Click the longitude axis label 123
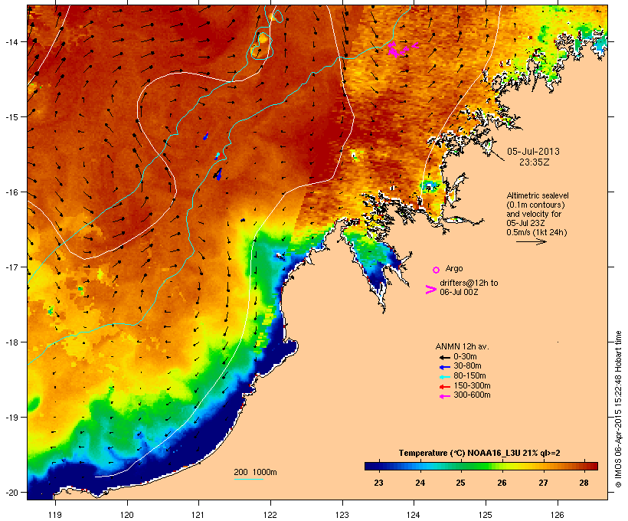The width and height of the screenshot is (628, 521). click(342, 515)
